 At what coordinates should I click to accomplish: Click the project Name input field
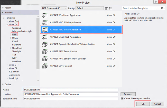71,90
